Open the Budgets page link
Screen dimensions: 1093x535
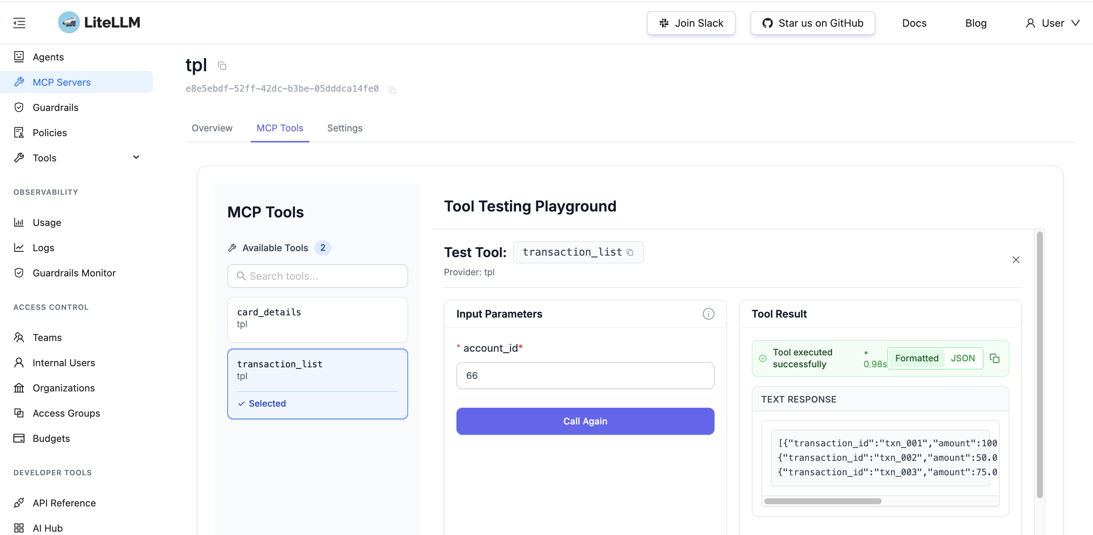coord(77,438)
